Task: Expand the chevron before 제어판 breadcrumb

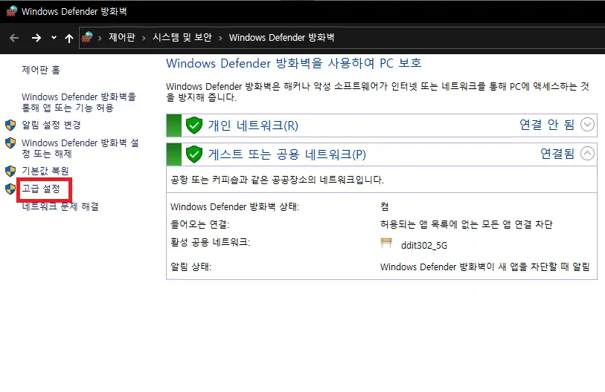Action: tap(100, 38)
